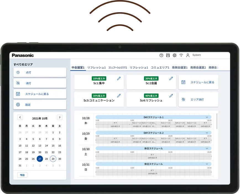
Task: Click the 10/30 土 date label
Action: coord(86,152)
